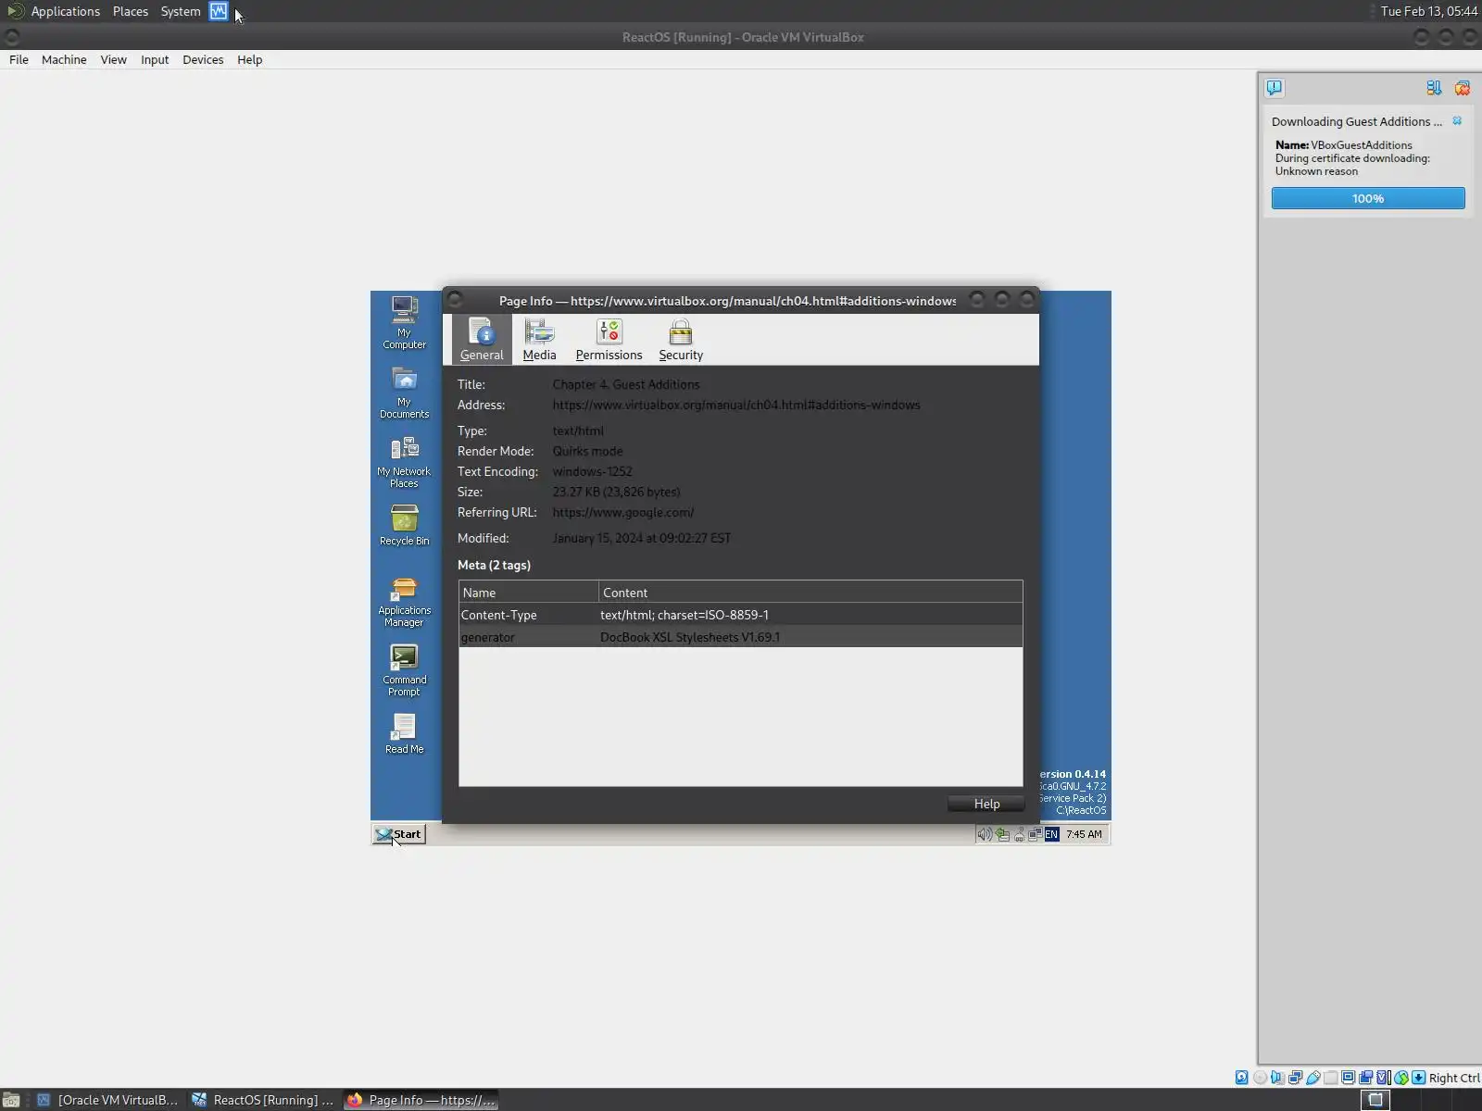
Task: Switch to the Media tab
Action: (x=539, y=340)
